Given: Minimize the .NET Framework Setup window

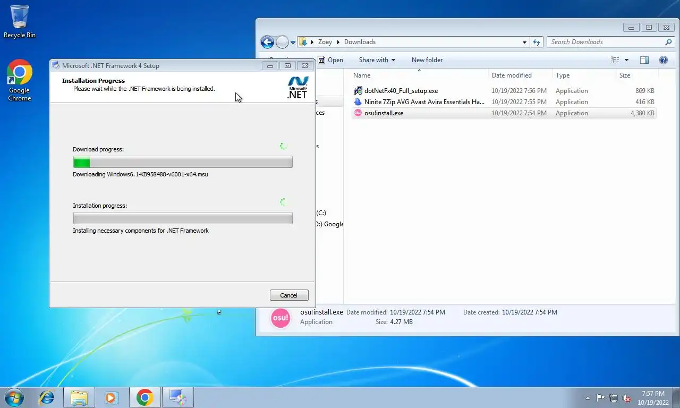Looking at the screenshot, I should (270, 66).
